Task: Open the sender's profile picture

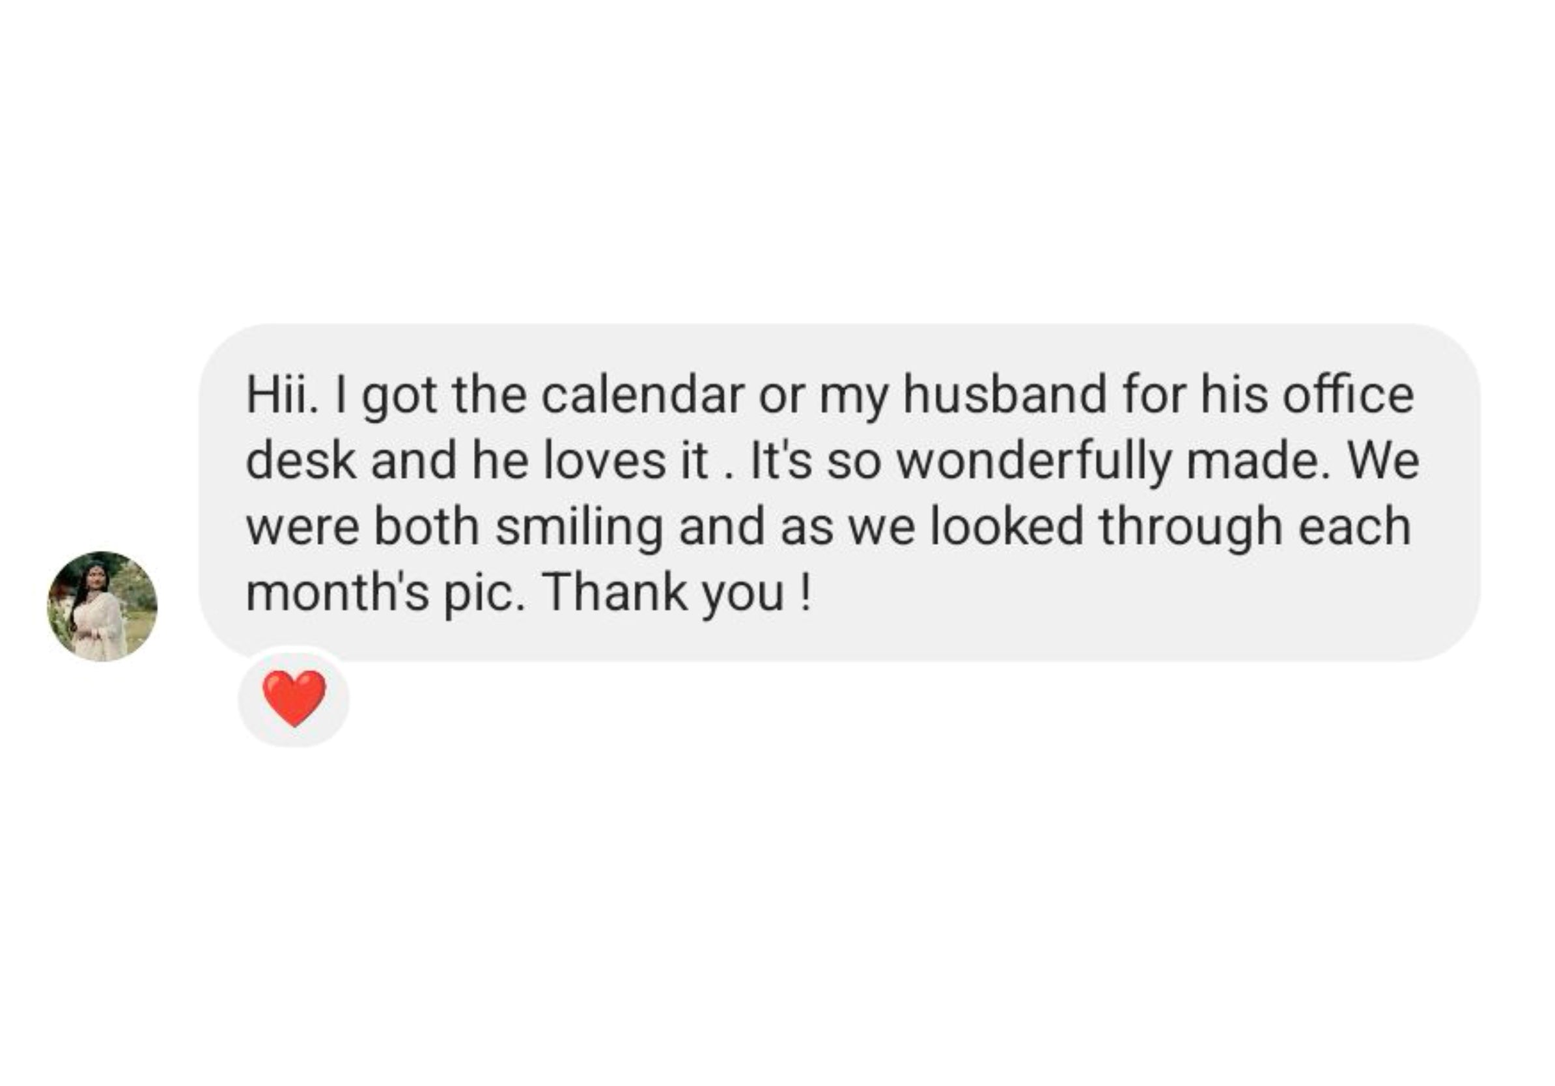Action: coord(102,606)
